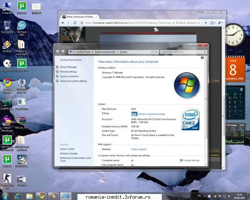Click the Online support website link
This screenshot has width=250, height=200.
pyautogui.click(x=139, y=149)
